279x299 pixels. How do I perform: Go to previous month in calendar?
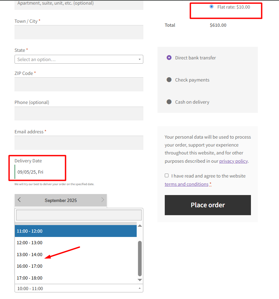coord(19,200)
